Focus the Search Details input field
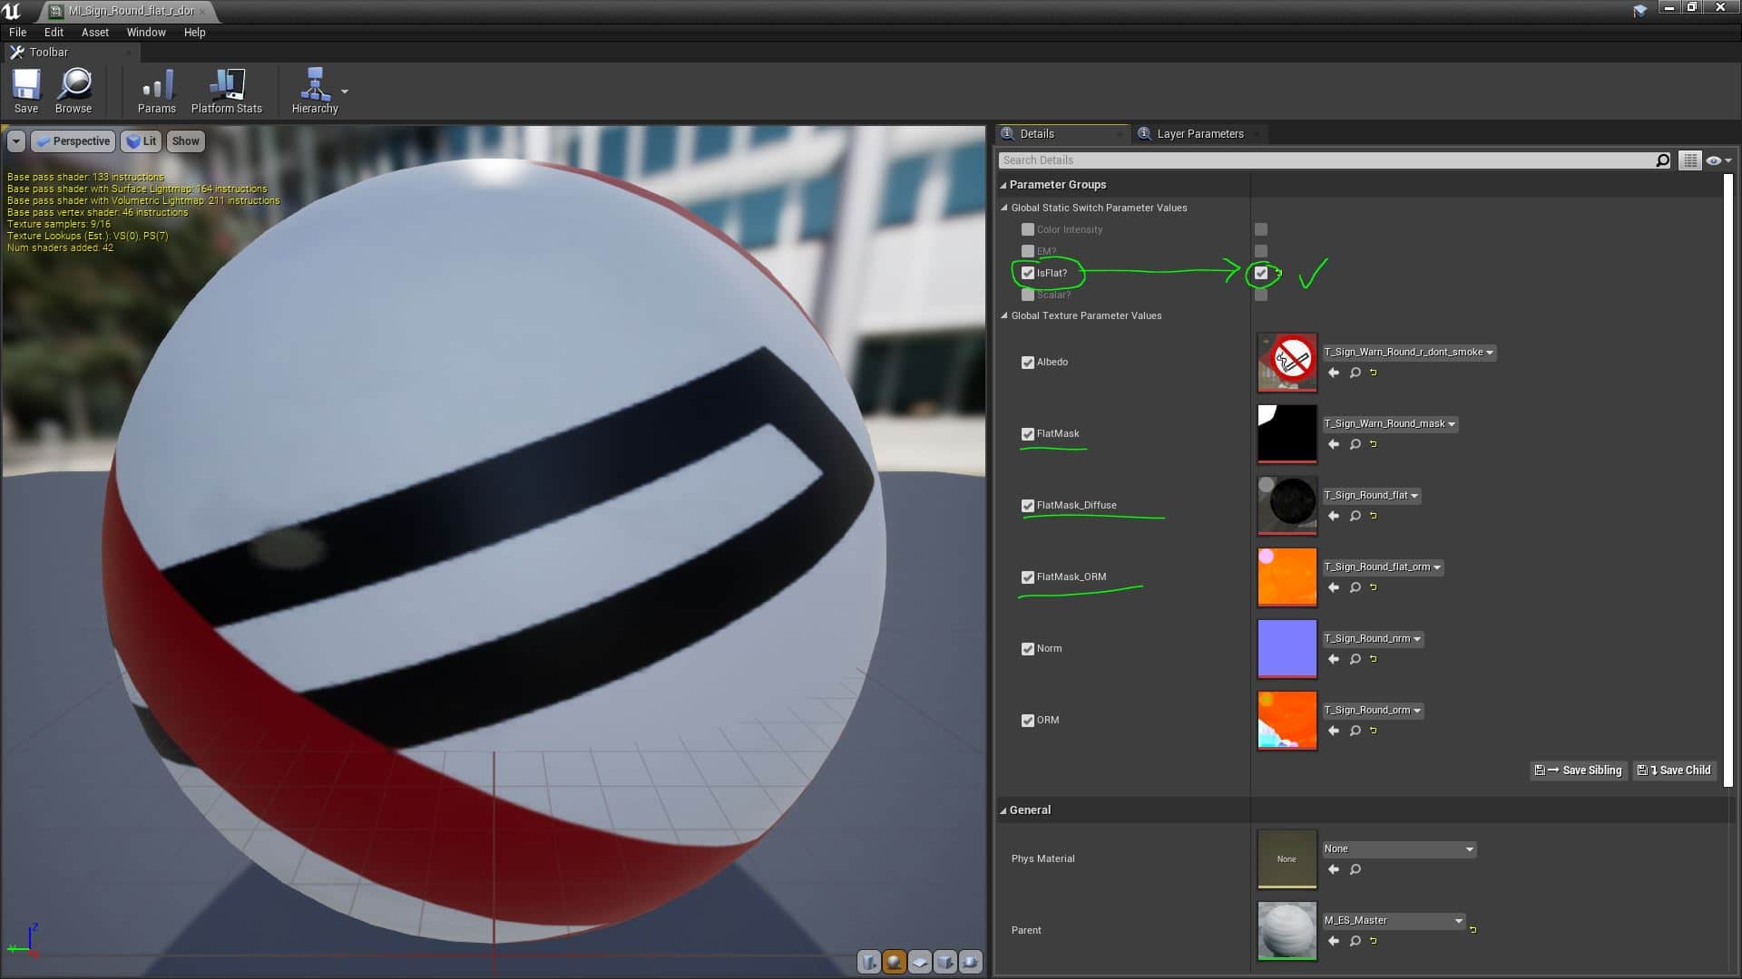The width and height of the screenshot is (1742, 979). pyautogui.click(x=1325, y=160)
